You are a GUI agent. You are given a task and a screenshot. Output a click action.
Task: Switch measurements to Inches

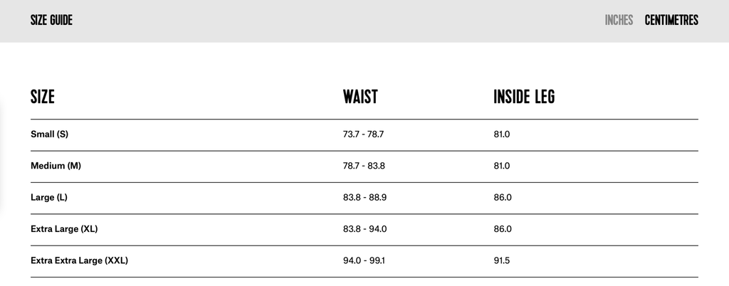(x=619, y=21)
